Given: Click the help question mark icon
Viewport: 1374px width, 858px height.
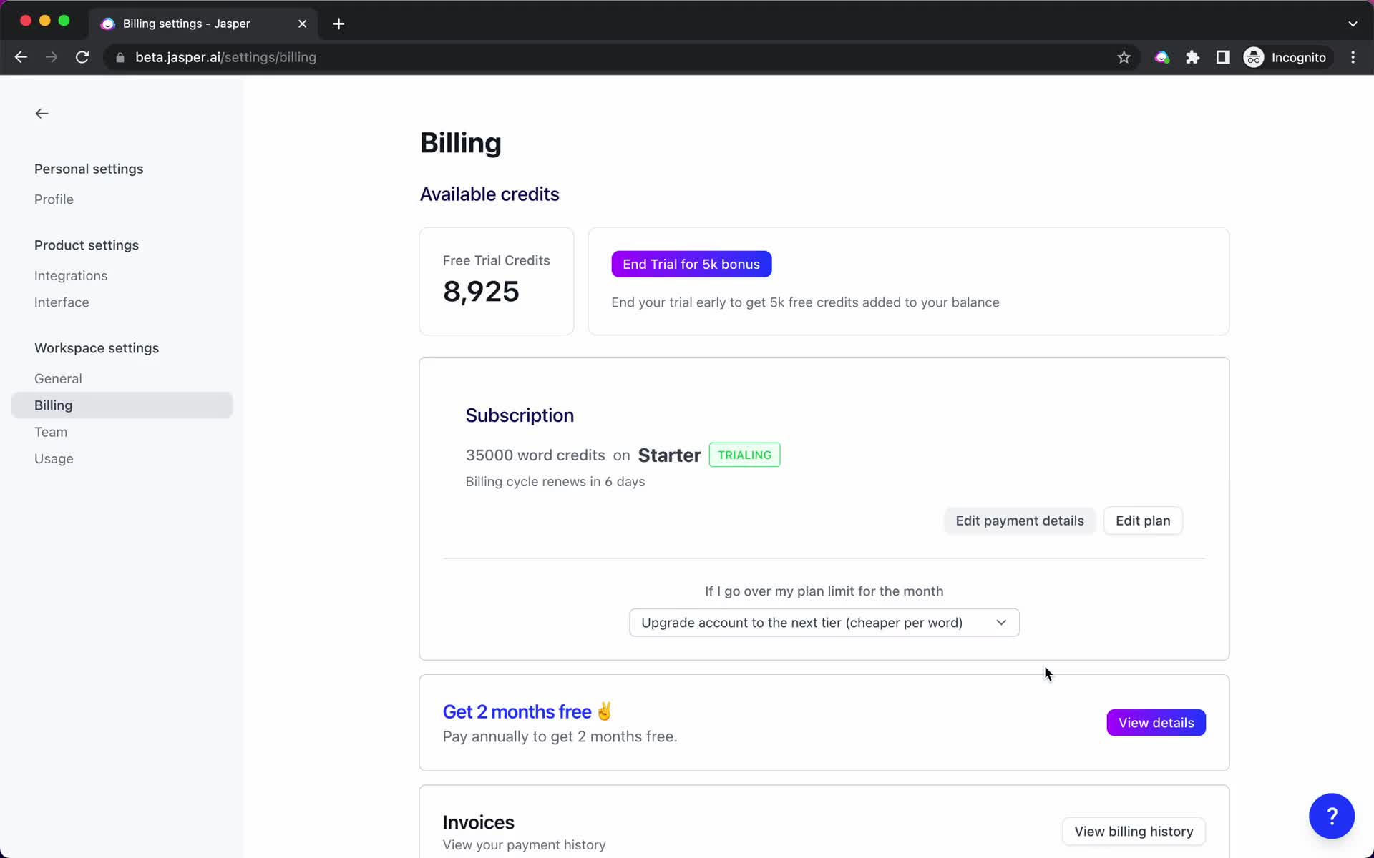Looking at the screenshot, I should pos(1332,816).
